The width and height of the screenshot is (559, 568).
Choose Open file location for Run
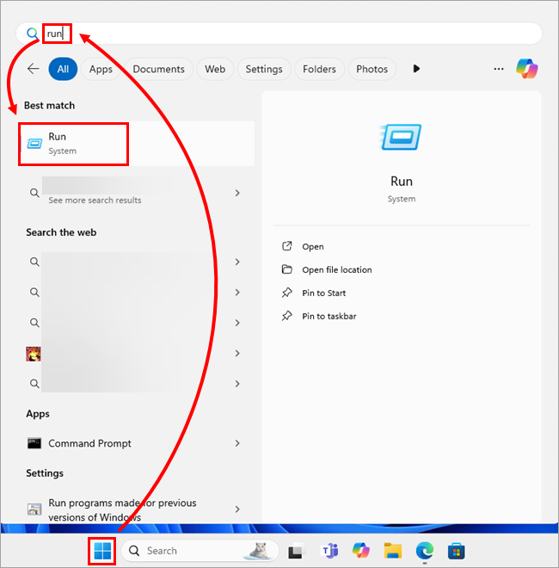pyautogui.click(x=336, y=269)
